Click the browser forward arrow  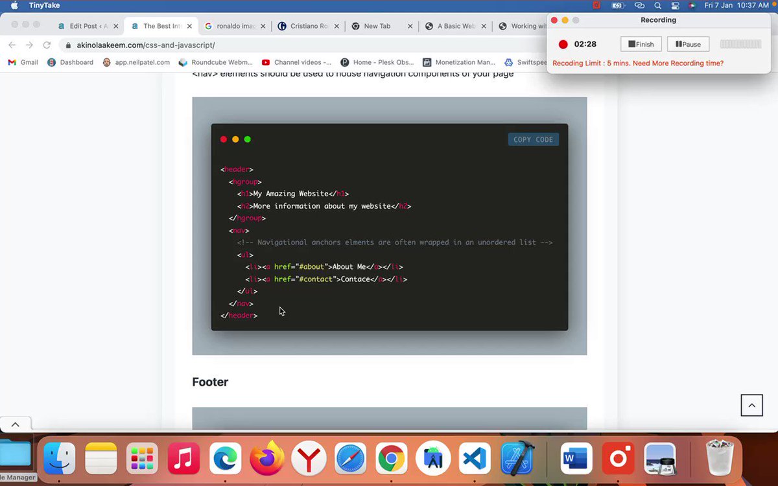29,45
